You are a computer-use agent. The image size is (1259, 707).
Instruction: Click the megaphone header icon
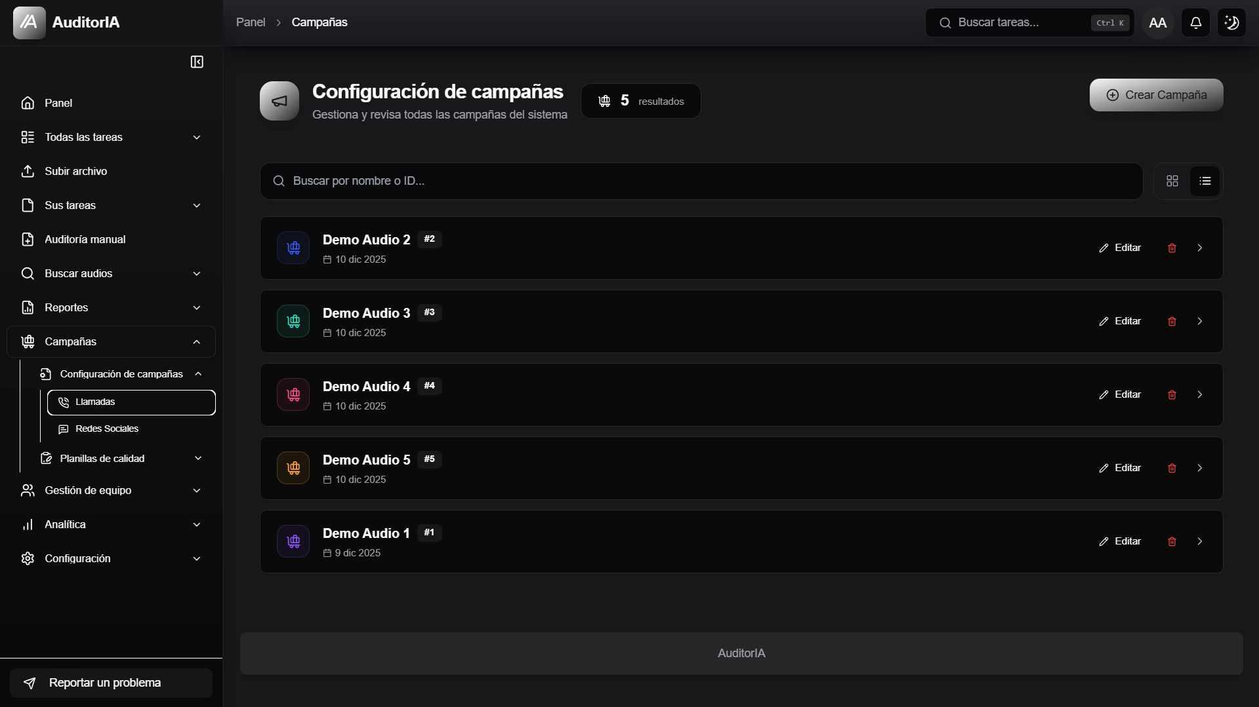279,101
